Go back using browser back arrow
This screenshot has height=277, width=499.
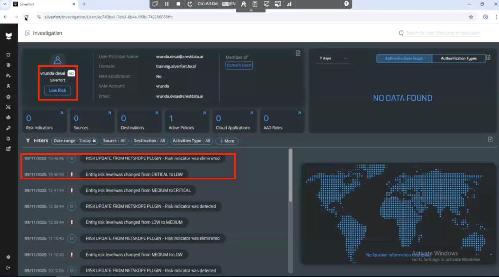(x=6, y=17)
